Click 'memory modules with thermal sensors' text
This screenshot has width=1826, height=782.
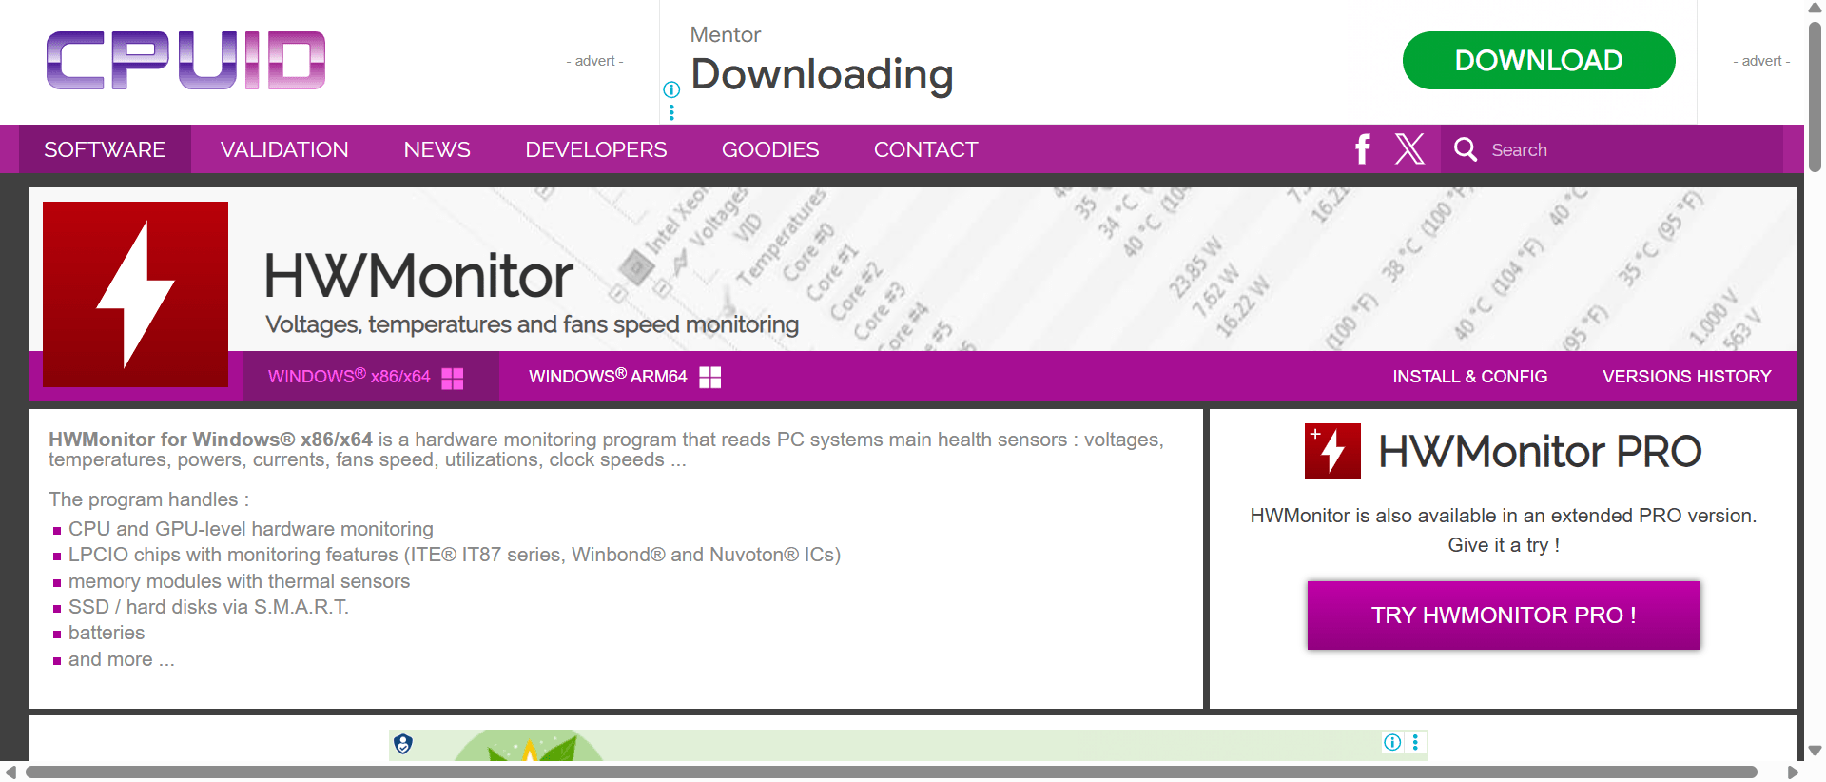click(x=239, y=581)
